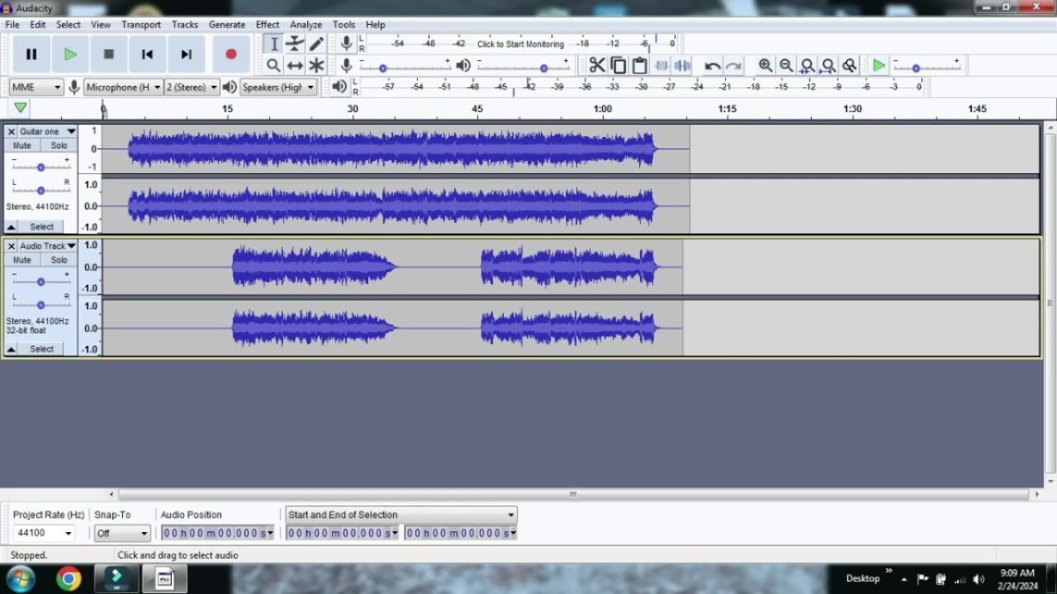This screenshot has height=594, width=1057.
Task: Click the Audio Track pan slider
Action: [x=40, y=304]
